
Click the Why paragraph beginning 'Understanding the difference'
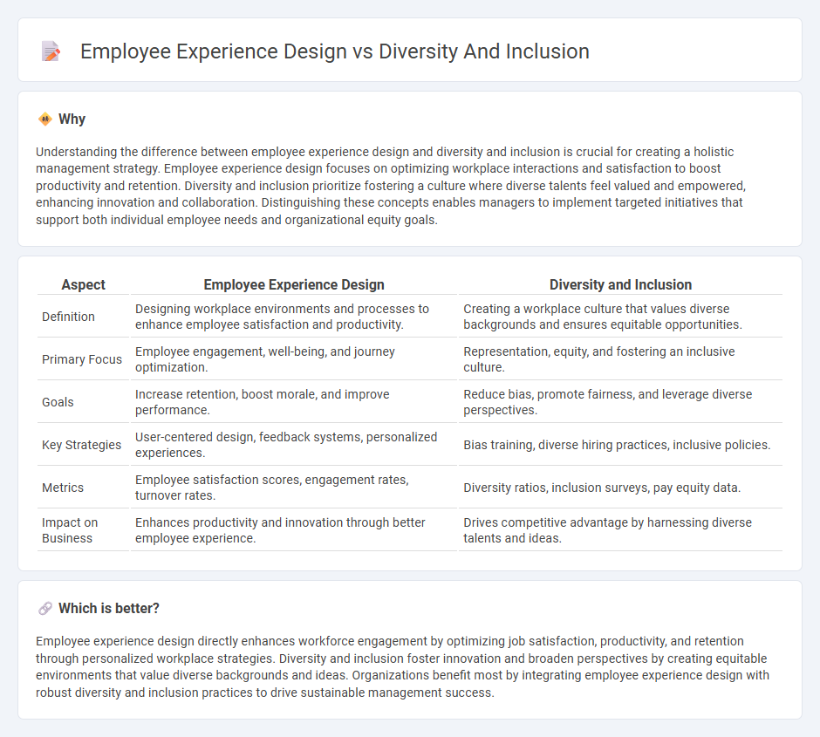click(391, 186)
